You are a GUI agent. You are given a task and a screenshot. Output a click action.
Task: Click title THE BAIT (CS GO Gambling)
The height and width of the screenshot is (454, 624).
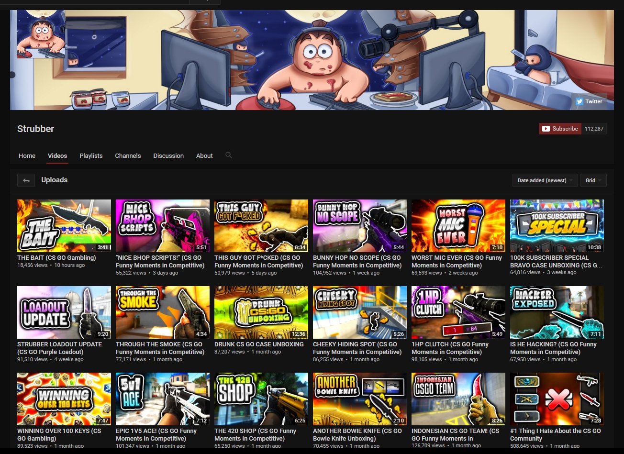pos(56,258)
